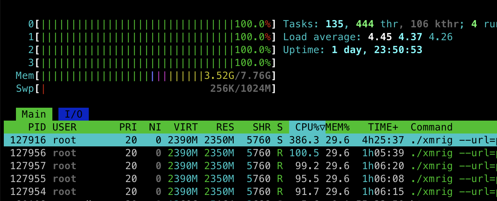Sort by the MEM% column header
This screenshot has height=201, width=497.
coord(338,127)
